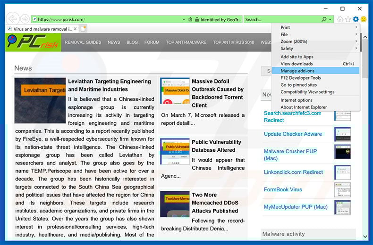This screenshot has width=373, height=245.
Task: Click scrollbar down arrow
Action: click(365, 236)
